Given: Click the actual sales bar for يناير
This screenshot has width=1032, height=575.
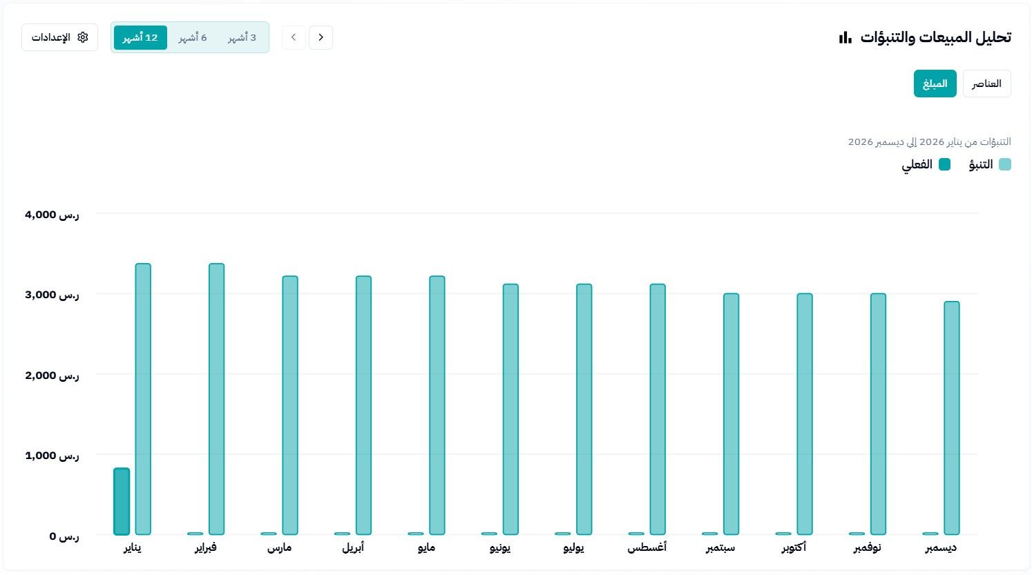Looking at the screenshot, I should pos(122,502).
